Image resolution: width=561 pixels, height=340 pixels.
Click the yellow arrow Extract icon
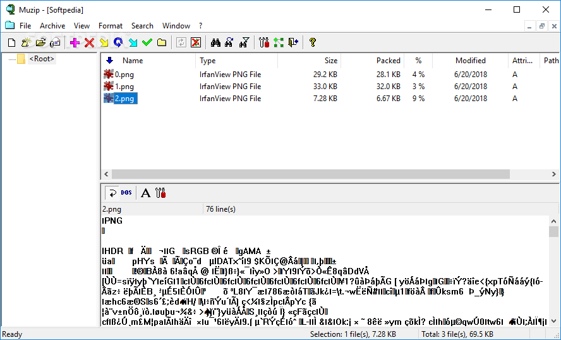(104, 42)
